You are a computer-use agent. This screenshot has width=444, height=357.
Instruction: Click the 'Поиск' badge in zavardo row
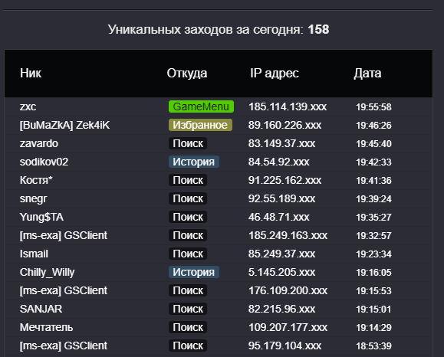[188, 143]
